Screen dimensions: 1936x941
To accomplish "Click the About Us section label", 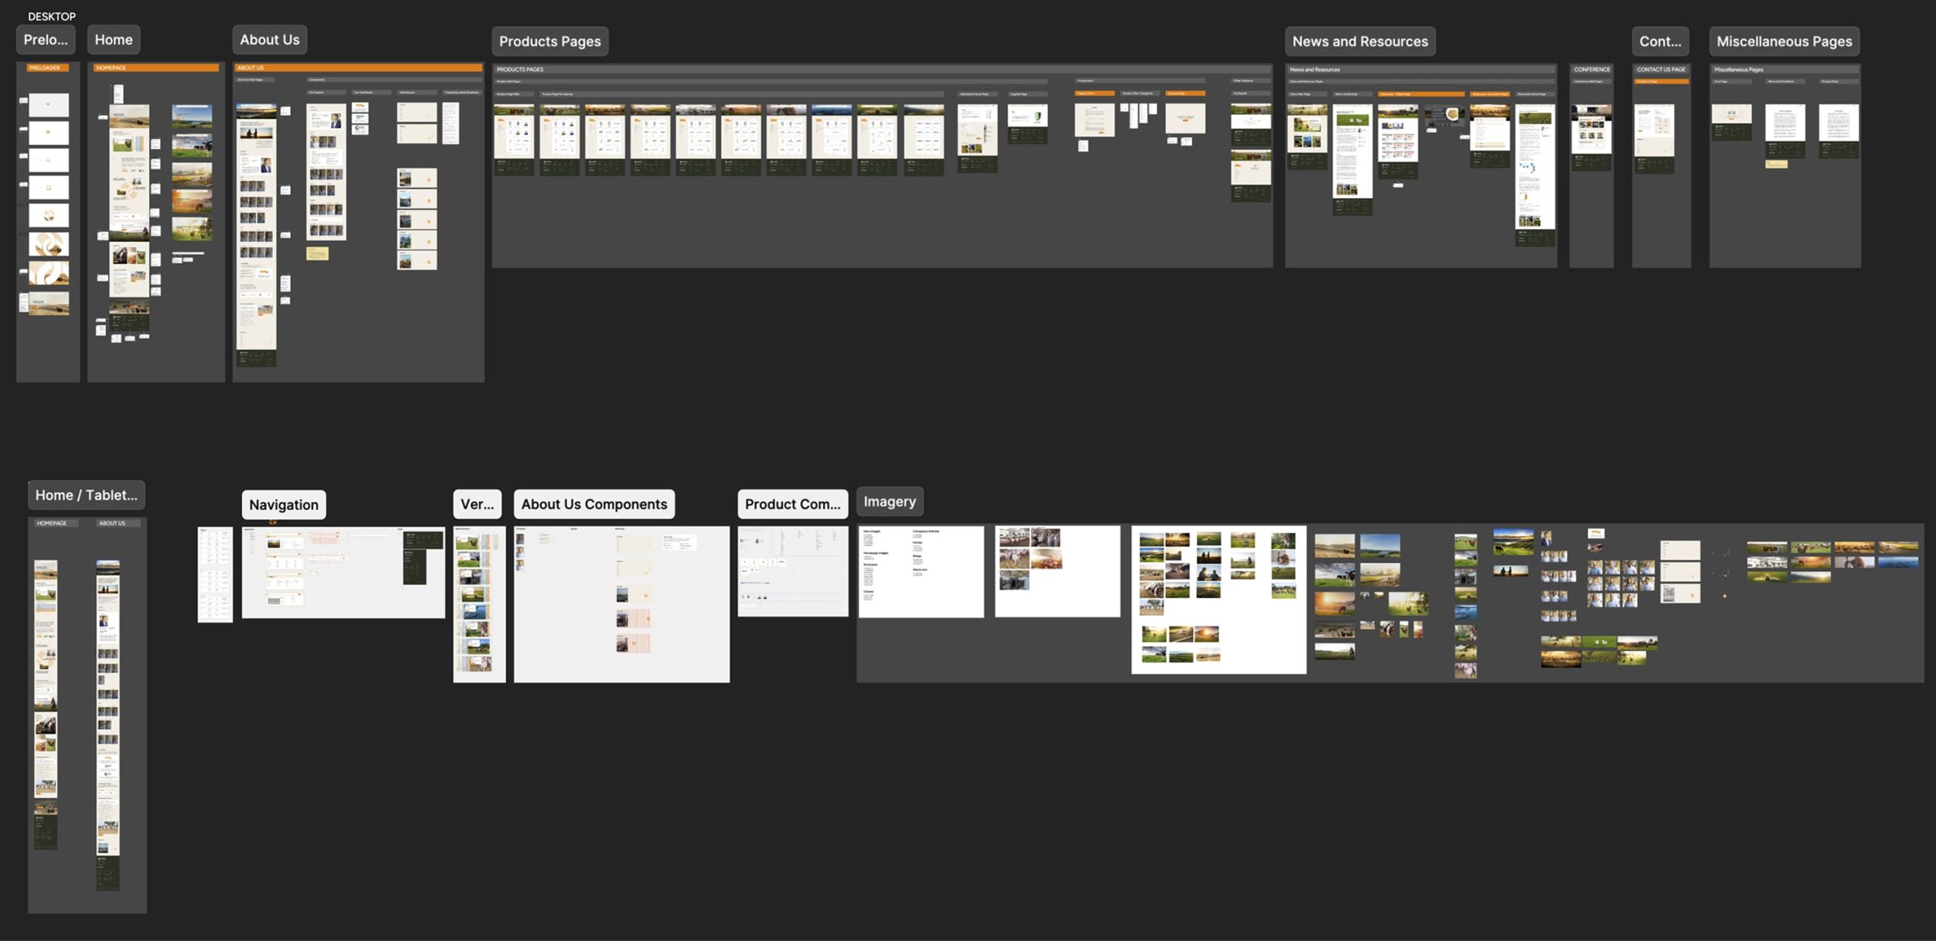I will click(269, 40).
